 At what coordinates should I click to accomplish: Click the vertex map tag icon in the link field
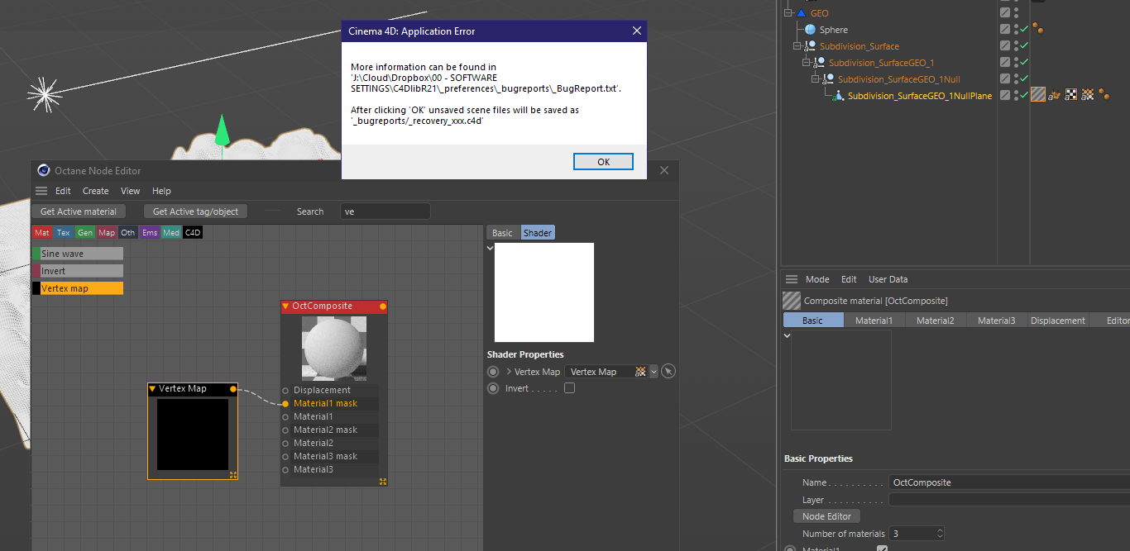coord(640,372)
